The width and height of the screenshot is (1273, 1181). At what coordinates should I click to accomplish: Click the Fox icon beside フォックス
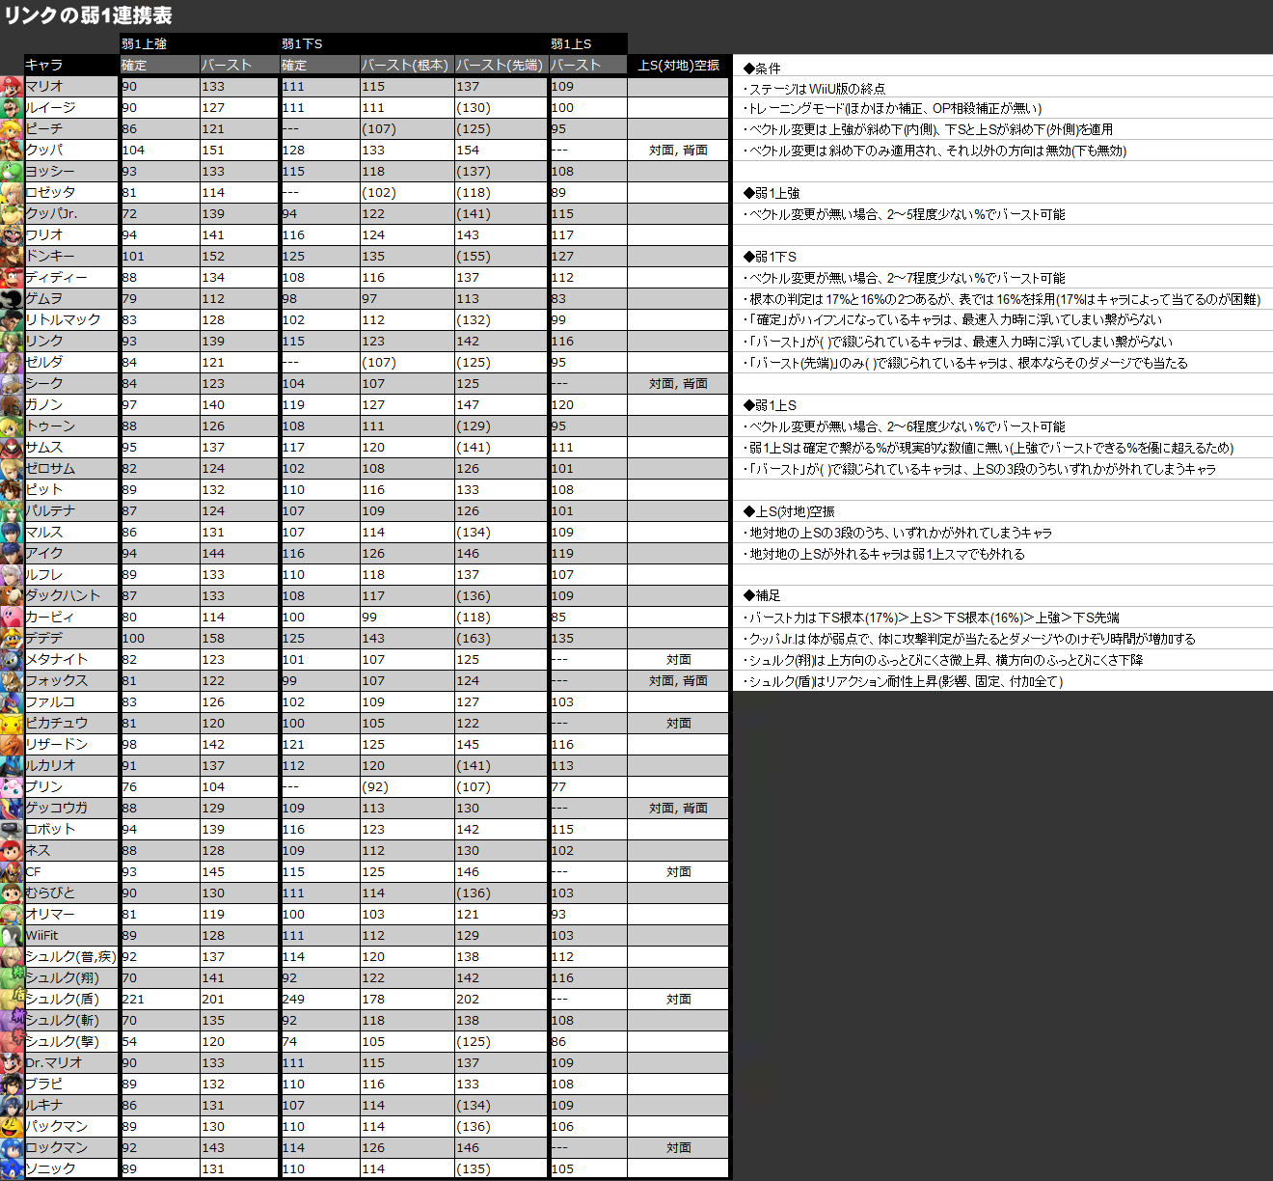[x=12, y=680]
